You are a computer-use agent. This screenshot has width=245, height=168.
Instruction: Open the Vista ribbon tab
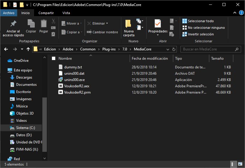click(66, 13)
